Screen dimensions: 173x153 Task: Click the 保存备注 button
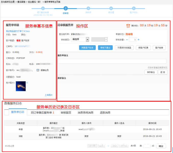(151, 72)
